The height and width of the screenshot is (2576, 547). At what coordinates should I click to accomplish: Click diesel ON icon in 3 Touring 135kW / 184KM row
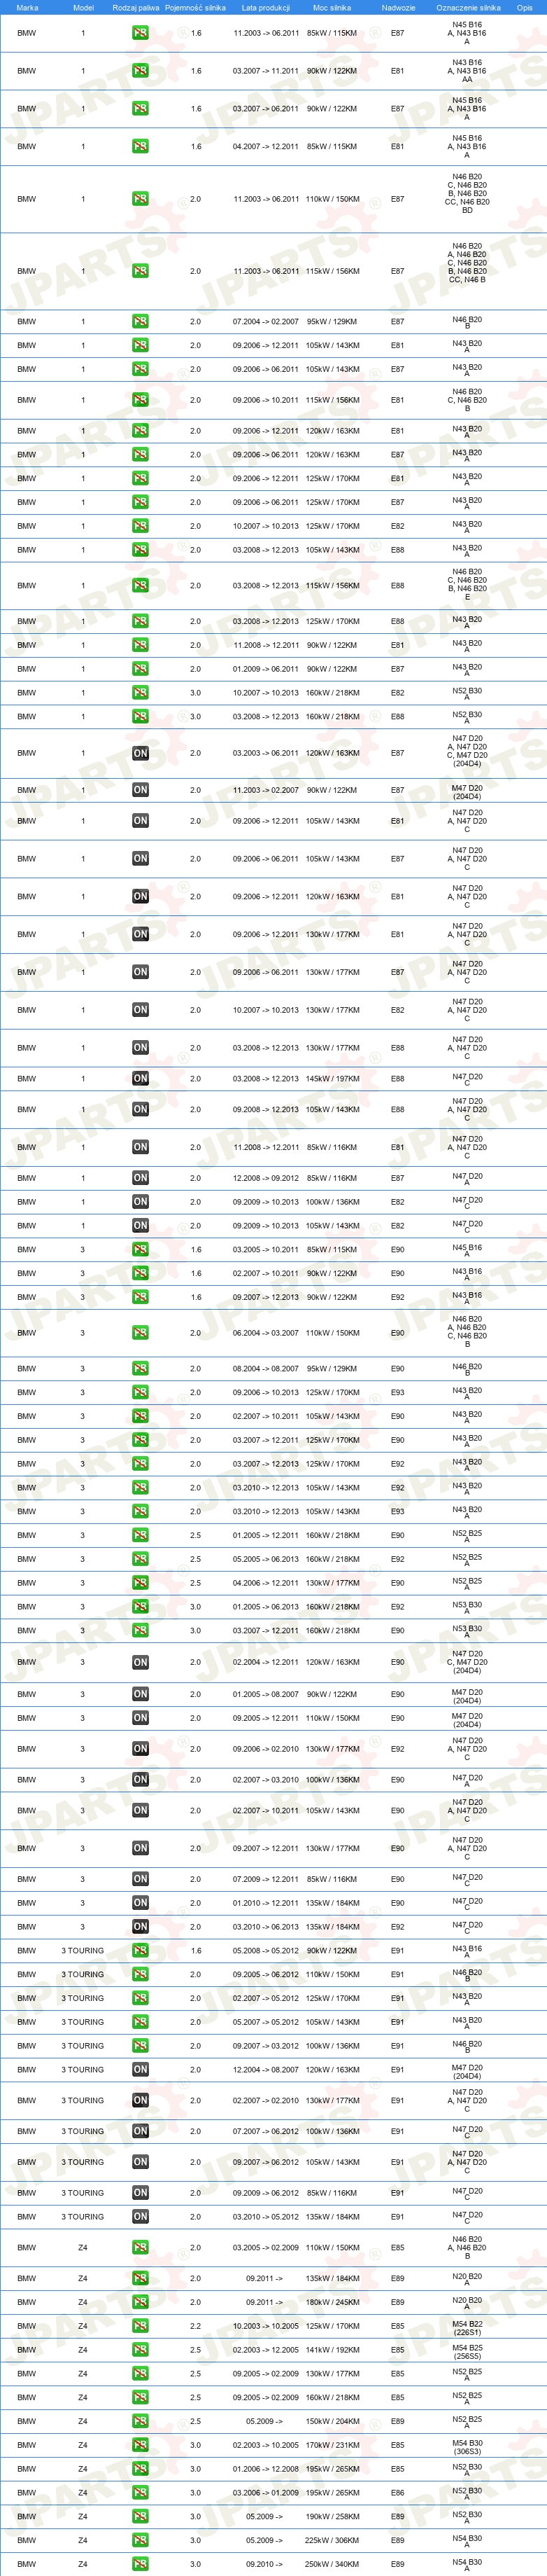140,2216
